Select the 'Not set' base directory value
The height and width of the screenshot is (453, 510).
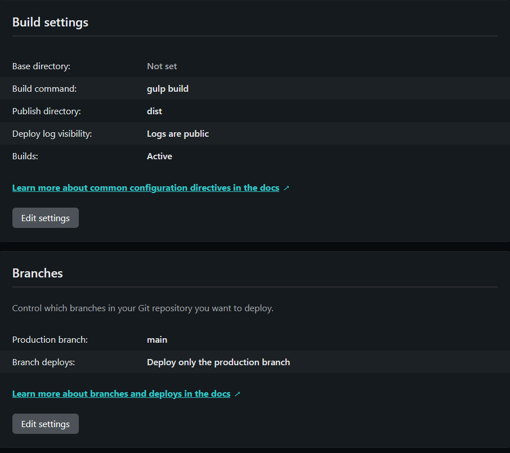162,66
